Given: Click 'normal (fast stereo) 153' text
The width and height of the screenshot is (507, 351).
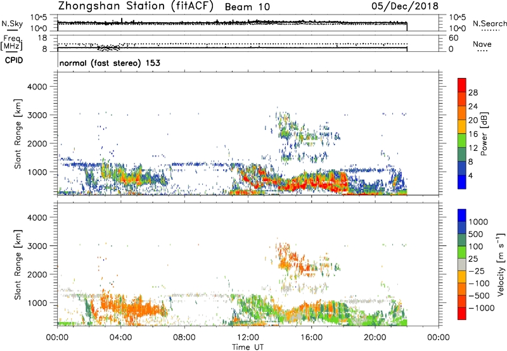Looking at the screenshot, I should coord(110,63).
